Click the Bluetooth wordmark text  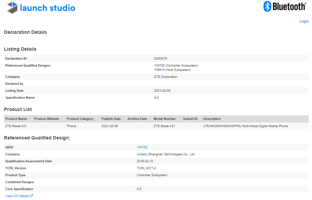click(x=290, y=7)
